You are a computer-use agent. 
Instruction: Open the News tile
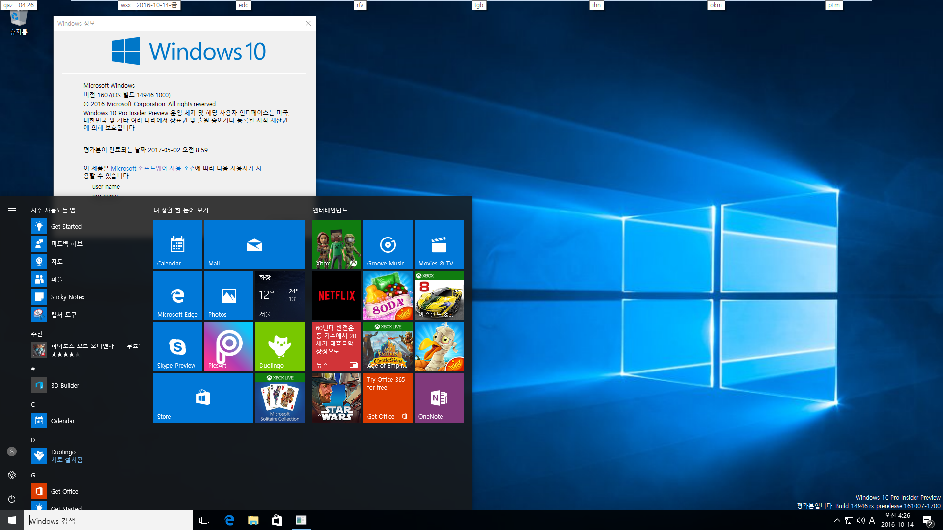[336, 346]
